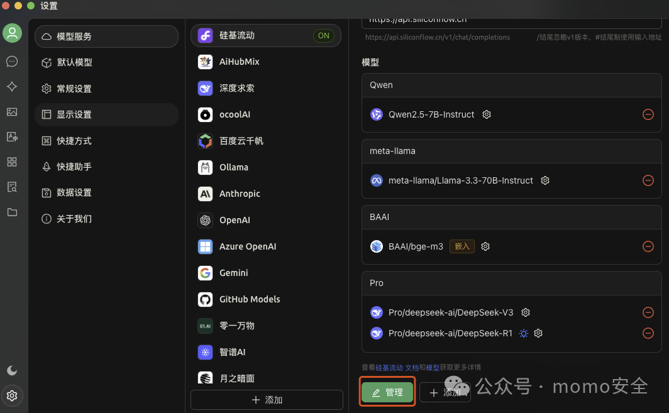Screen dimensions: 669x413
Task: Open settings gear for DeepSeek-R1
Action: (x=538, y=333)
